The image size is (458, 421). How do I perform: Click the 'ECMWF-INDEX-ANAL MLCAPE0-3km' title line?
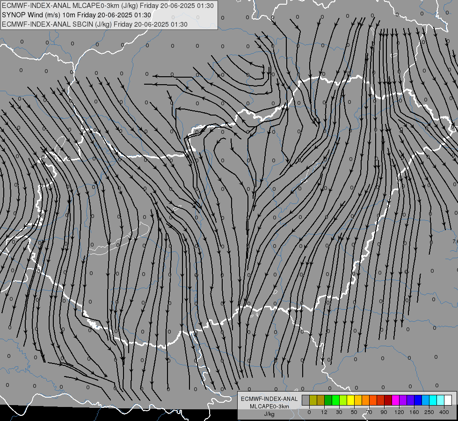(108, 6)
